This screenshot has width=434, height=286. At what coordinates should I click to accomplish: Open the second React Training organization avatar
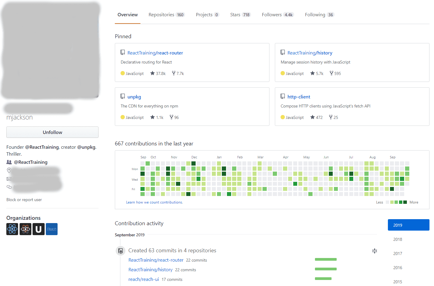[25, 229]
